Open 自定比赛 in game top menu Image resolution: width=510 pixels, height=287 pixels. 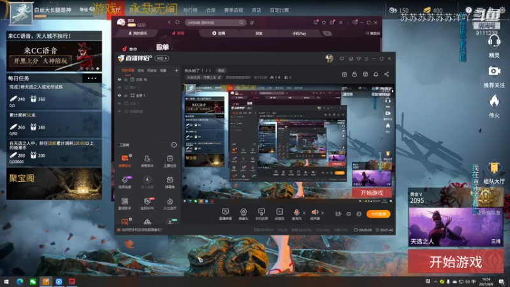(x=279, y=10)
